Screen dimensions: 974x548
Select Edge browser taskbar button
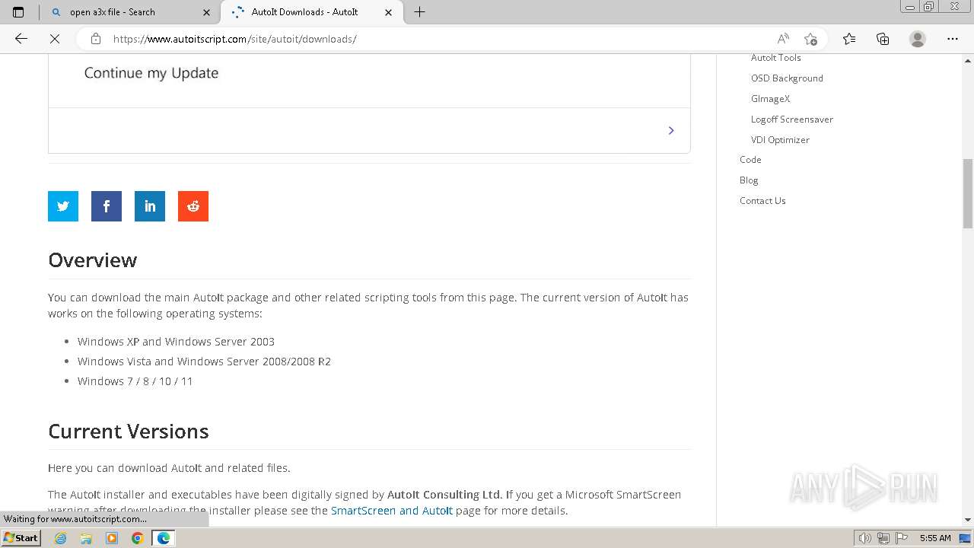164,538
